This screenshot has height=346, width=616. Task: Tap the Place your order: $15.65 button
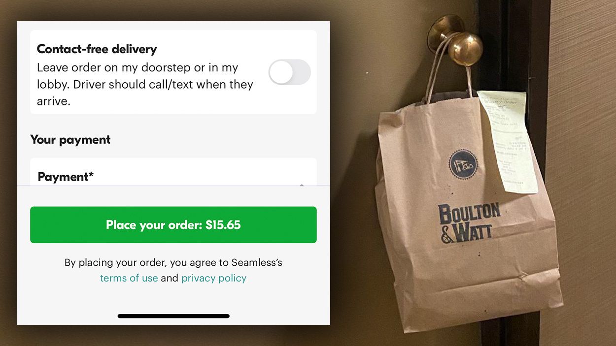click(173, 225)
